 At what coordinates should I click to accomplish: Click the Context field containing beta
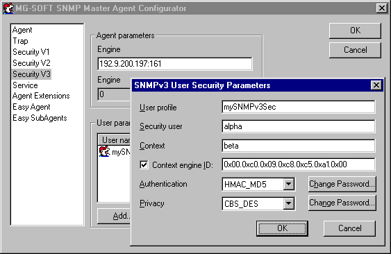(x=298, y=146)
